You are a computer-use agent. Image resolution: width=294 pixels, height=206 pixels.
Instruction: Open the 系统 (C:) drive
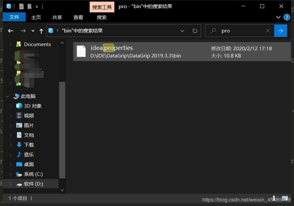(x=33, y=174)
